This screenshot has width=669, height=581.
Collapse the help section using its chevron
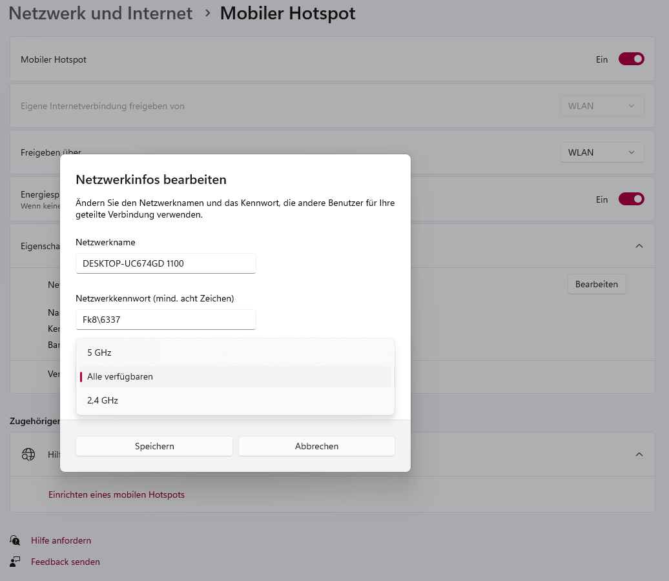(639, 454)
